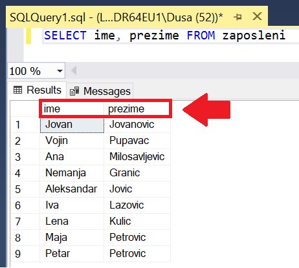Select row 5 via its row number
This screenshot has width=299, height=268.
click(25, 189)
